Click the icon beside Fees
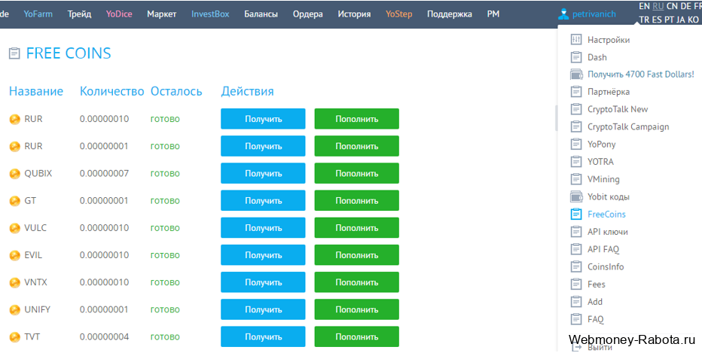The height and width of the screenshot is (353, 702). [575, 284]
